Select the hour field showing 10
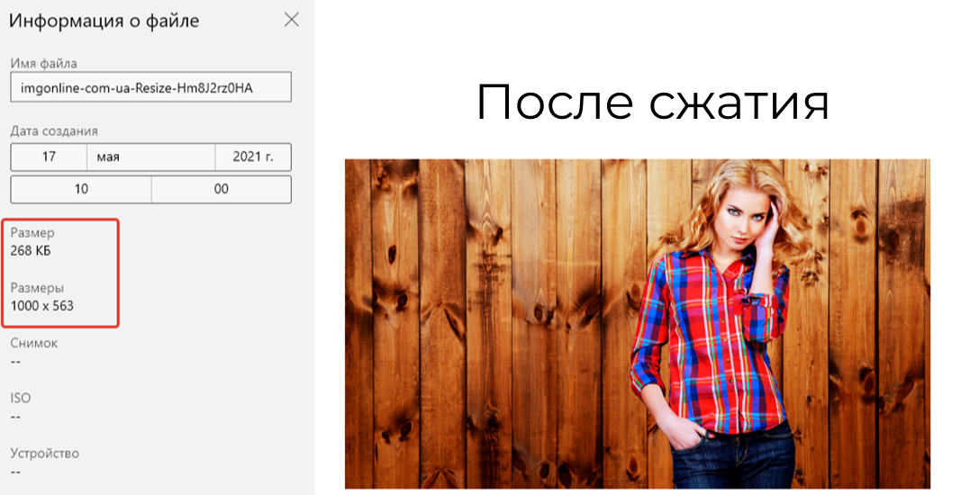Screen dimensions: 961x495 [80, 189]
